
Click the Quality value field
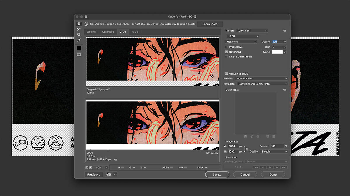coord(277,42)
